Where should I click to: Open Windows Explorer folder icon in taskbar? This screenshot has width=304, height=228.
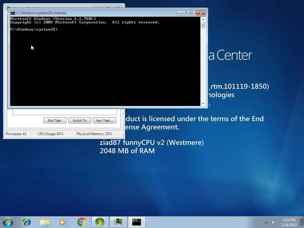[x=45, y=222]
